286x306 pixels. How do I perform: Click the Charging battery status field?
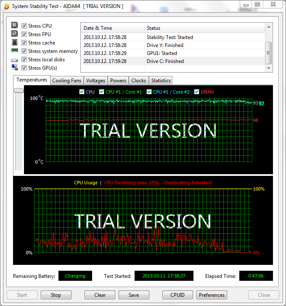click(75, 276)
